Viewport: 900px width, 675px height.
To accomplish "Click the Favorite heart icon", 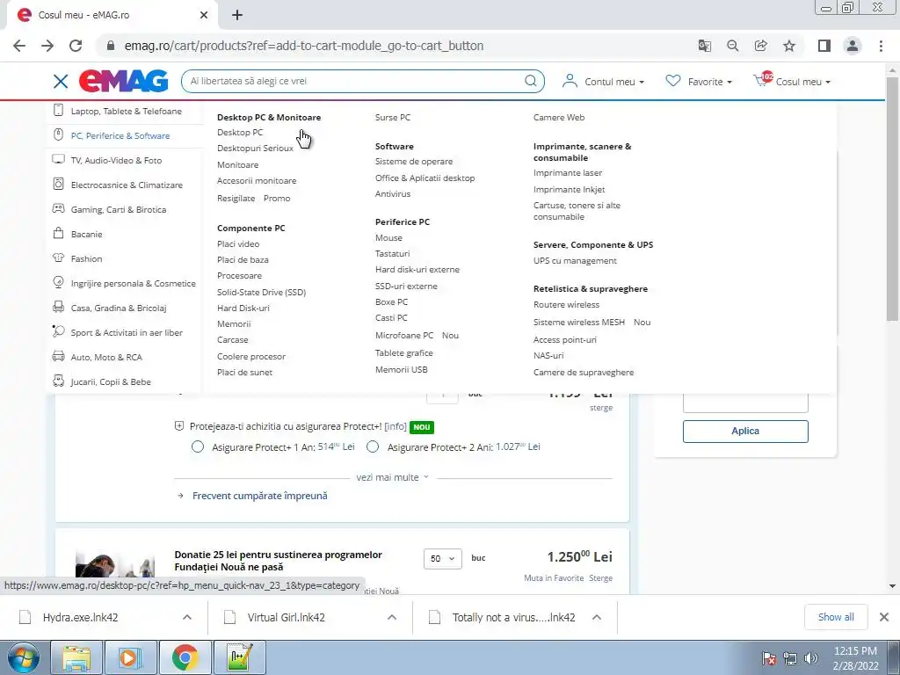I will [x=672, y=81].
